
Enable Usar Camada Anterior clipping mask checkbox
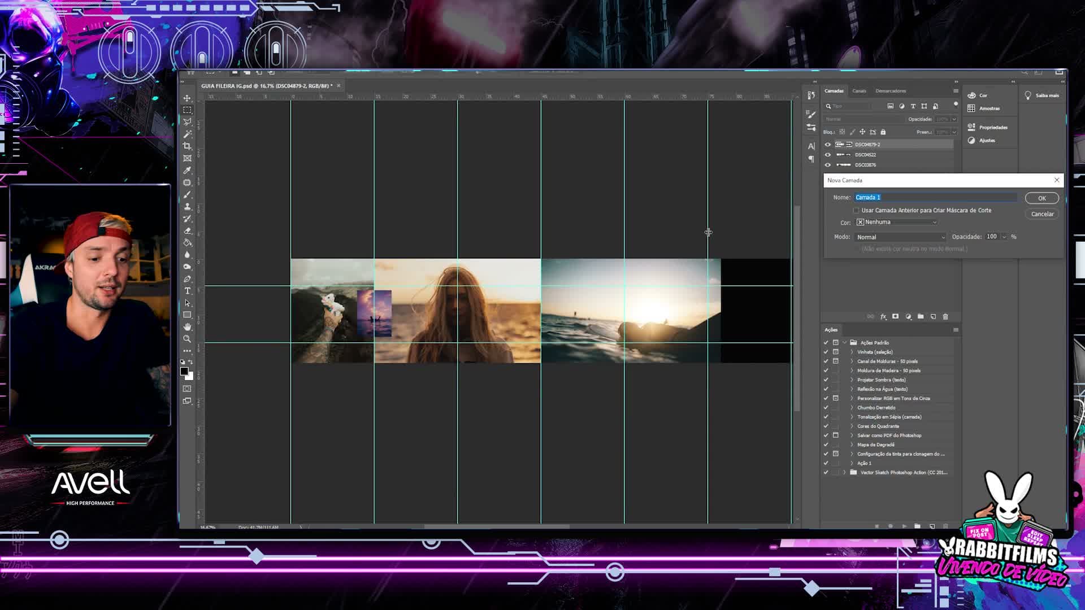click(x=856, y=211)
